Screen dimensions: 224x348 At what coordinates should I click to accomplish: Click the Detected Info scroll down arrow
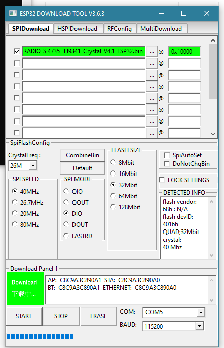[x=211, y=255]
